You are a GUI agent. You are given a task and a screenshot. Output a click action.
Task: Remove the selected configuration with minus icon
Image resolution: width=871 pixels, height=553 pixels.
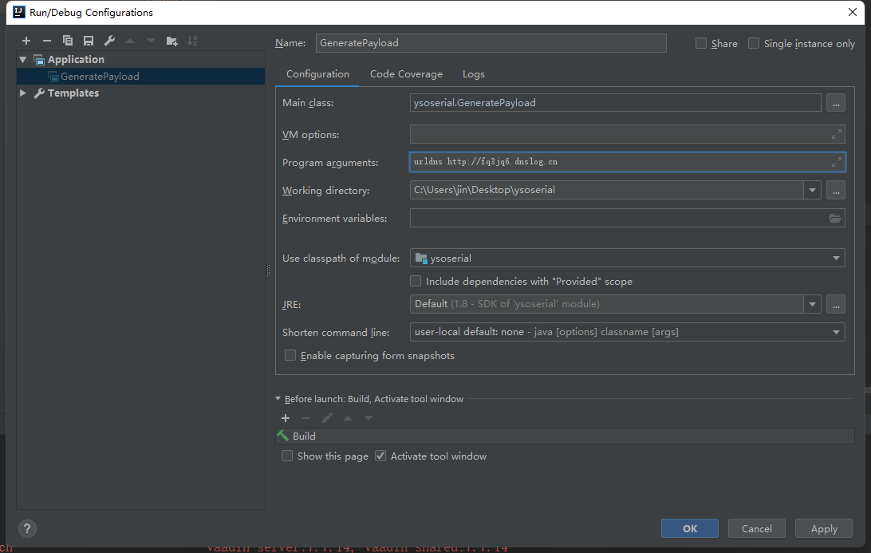[x=46, y=41]
